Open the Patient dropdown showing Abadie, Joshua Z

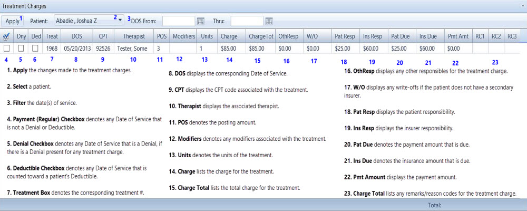coord(90,21)
